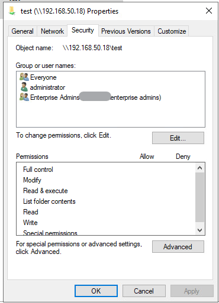Viewport: 219px width, 303px height.
Task: Close the Properties dialog with X
Action: point(209,11)
